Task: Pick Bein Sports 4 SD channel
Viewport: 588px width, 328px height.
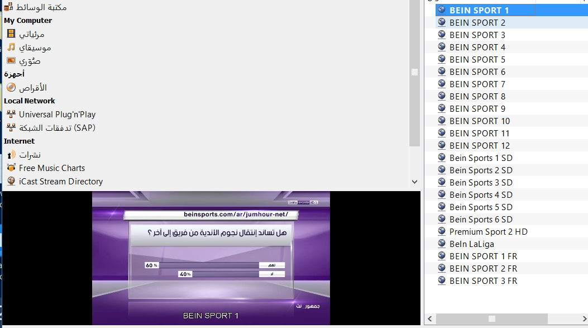Action: coord(480,195)
